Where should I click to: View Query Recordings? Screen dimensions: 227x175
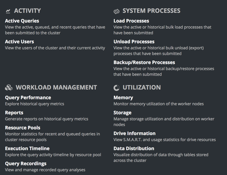25,164
